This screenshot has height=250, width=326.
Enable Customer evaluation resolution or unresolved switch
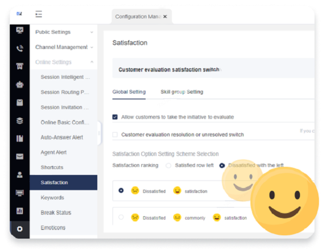115,134
